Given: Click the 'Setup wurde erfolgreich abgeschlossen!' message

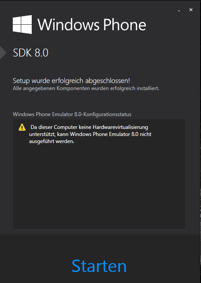Looking at the screenshot, I should [x=71, y=81].
